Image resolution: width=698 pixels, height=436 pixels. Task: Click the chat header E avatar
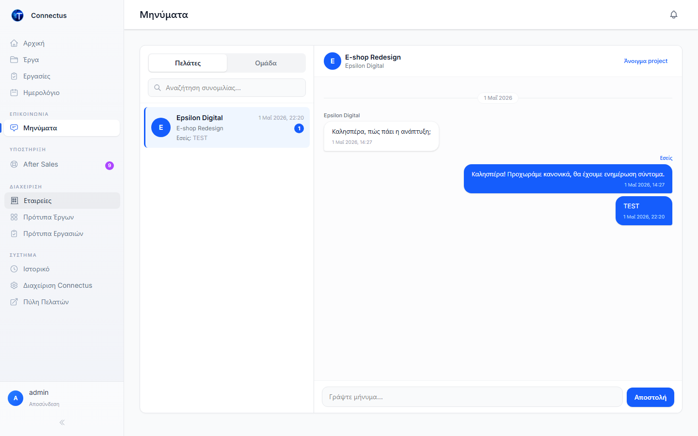tap(333, 61)
